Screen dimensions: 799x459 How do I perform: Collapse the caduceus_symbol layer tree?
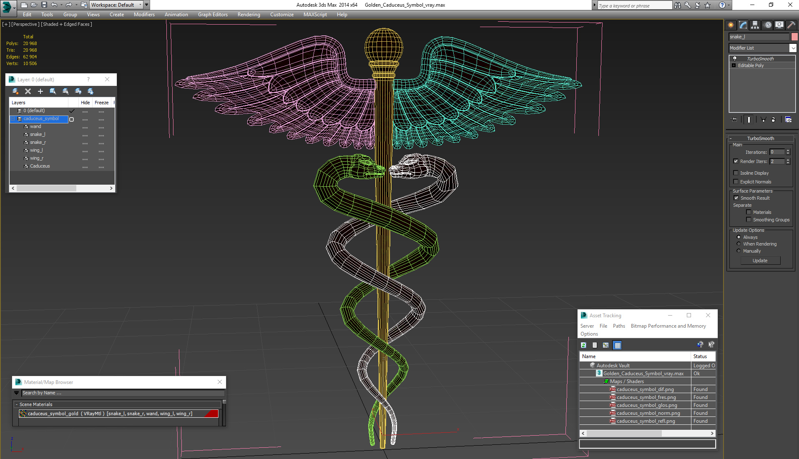tap(13, 119)
